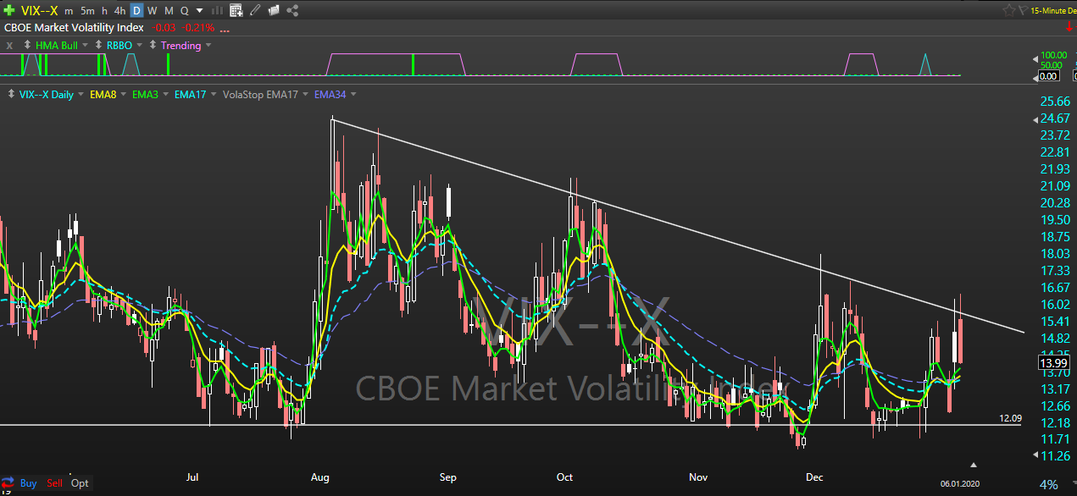The height and width of the screenshot is (496, 1077).
Task: Click the Buy button
Action: [29, 483]
